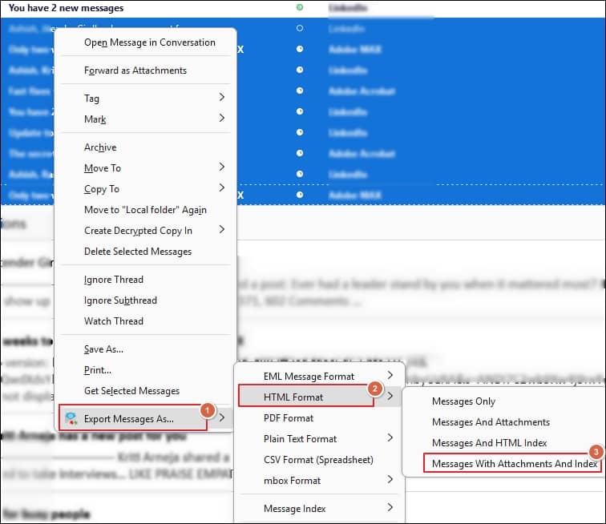Click EML Message Format label
The width and height of the screenshot is (606, 524).
pos(309,377)
